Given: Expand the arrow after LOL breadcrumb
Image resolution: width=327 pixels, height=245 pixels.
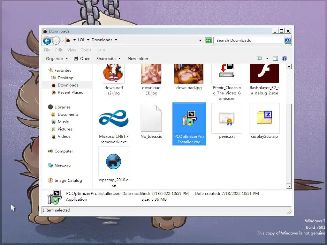Looking at the screenshot, I should coord(88,40).
